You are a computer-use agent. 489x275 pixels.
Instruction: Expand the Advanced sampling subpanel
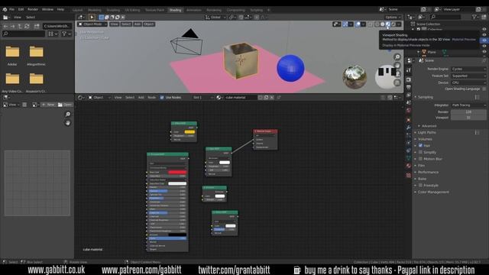[x=429, y=126]
